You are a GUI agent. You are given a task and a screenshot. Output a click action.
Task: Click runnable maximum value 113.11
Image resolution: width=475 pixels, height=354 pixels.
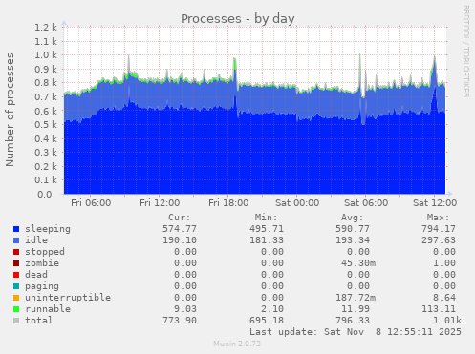pyautogui.click(x=439, y=309)
